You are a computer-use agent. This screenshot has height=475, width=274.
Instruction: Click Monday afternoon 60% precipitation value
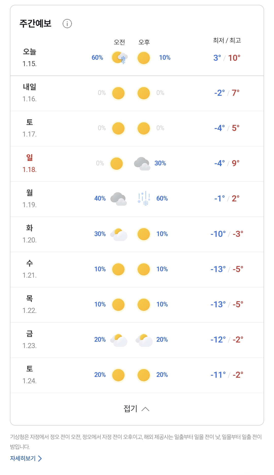click(162, 199)
